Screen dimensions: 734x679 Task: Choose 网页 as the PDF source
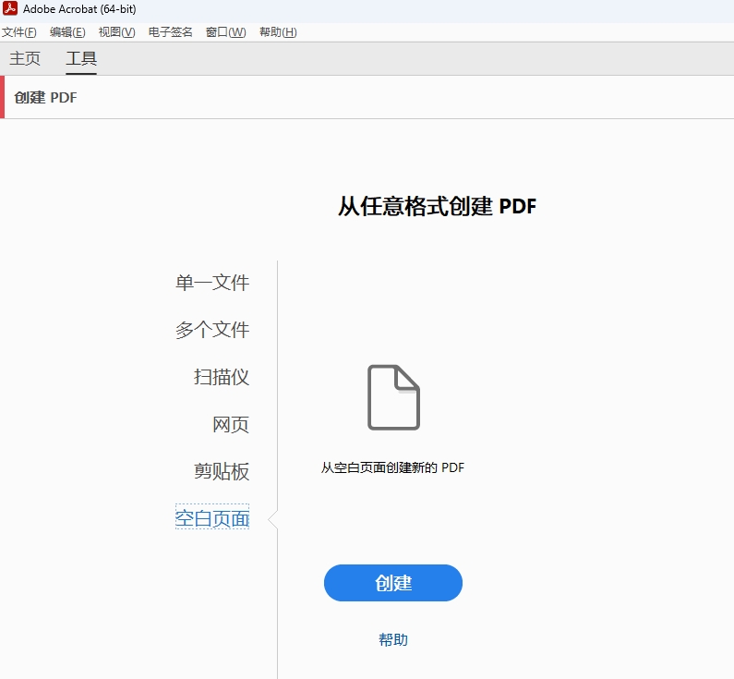pos(231,425)
